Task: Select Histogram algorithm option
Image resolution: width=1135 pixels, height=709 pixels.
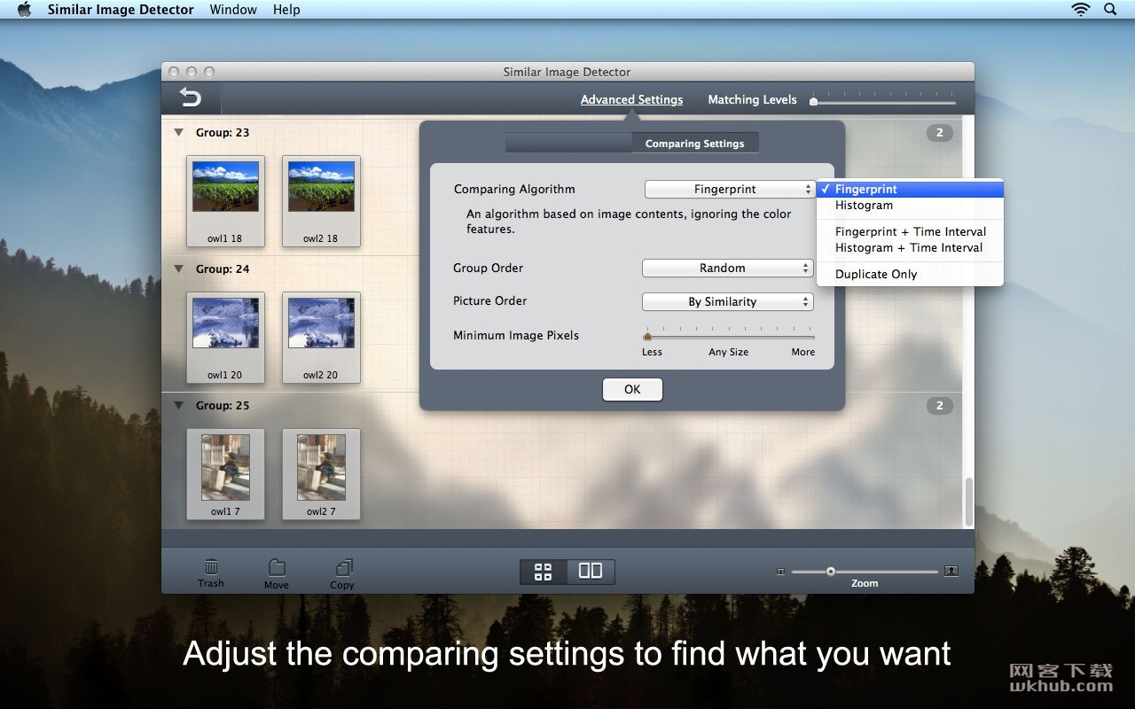Action: pyautogui.click(x=910, y=206)
